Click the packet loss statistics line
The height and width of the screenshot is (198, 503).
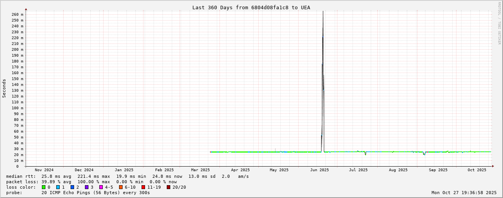91,182
